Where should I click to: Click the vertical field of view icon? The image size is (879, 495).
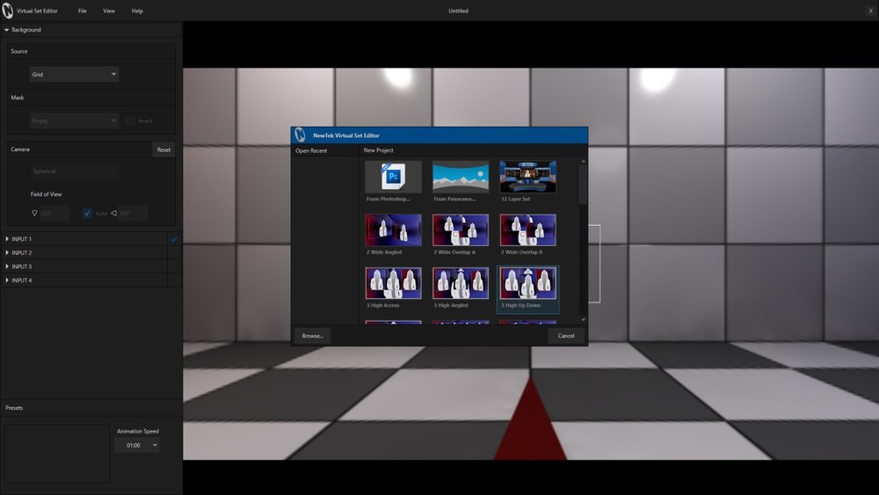pyautogui.click(x=34, y=214)
